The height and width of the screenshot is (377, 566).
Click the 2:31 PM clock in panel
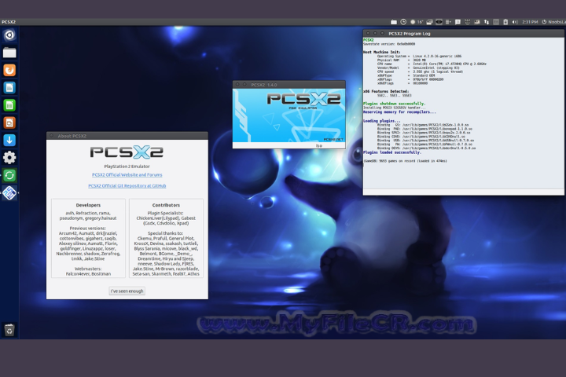tap(530, 22)
